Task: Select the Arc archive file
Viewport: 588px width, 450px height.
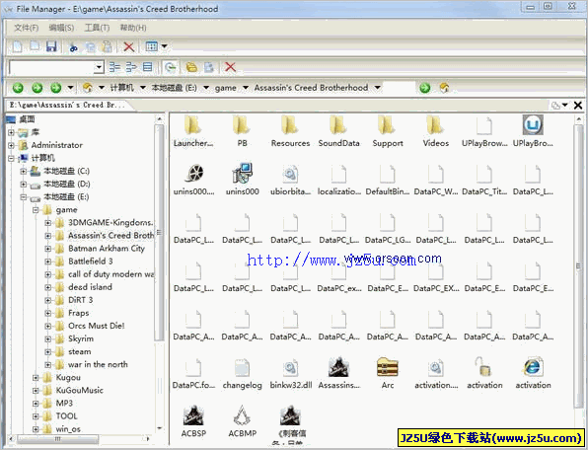Action: point(388,373)
